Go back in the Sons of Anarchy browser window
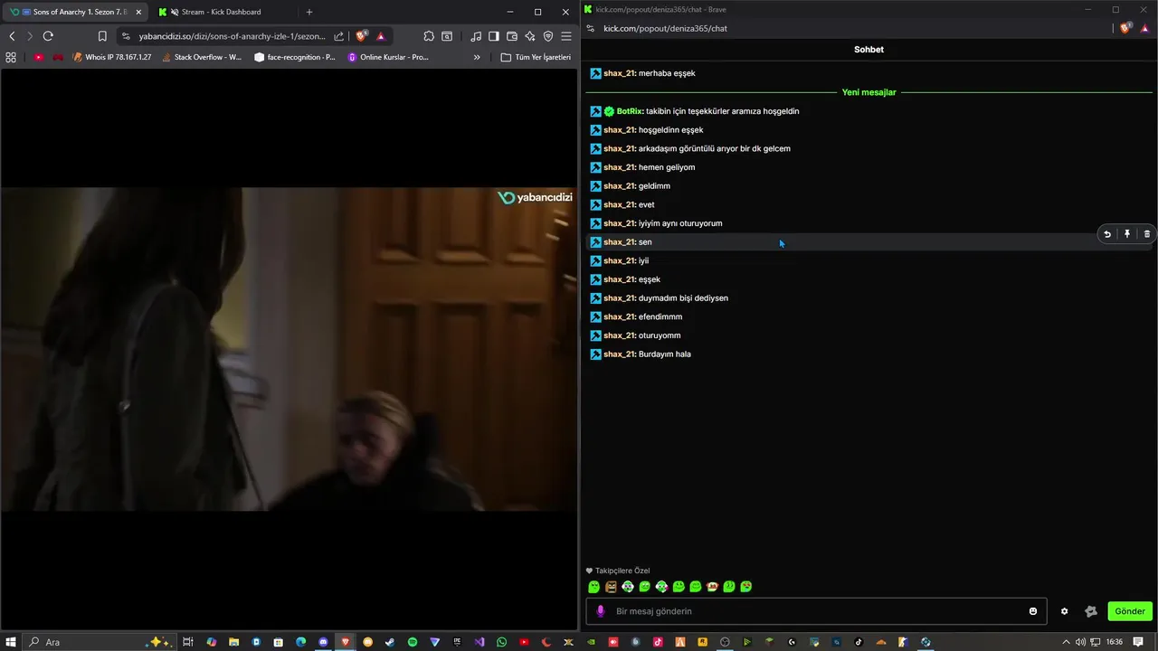Image resolution: width=1158 pixels, height=651 pixels. tap(12, 36)
